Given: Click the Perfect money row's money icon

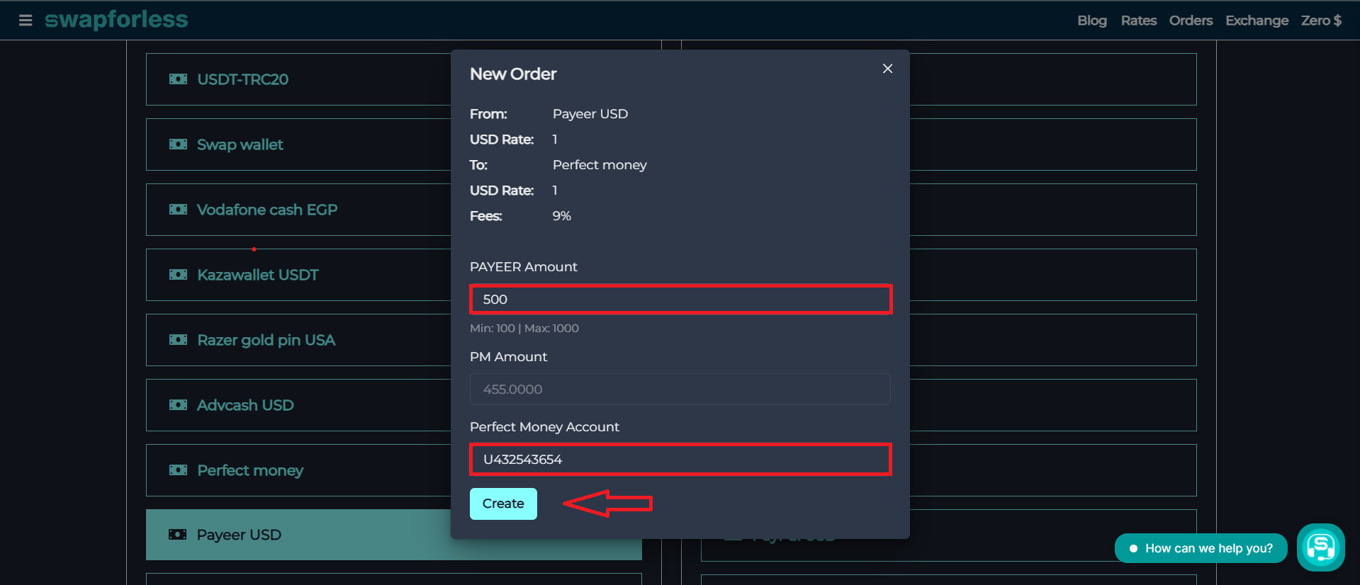Looking at the screenshot, I should tap(178, 470).
